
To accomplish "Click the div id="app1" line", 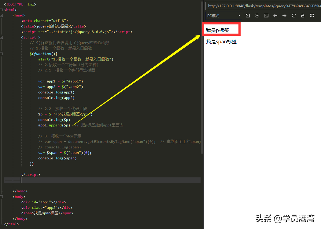I will click(x=44, y=202).
